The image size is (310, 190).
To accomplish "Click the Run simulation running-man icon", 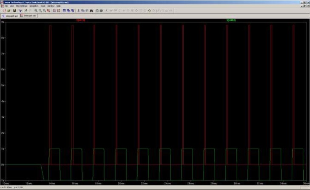I will [x=26, y=11].
